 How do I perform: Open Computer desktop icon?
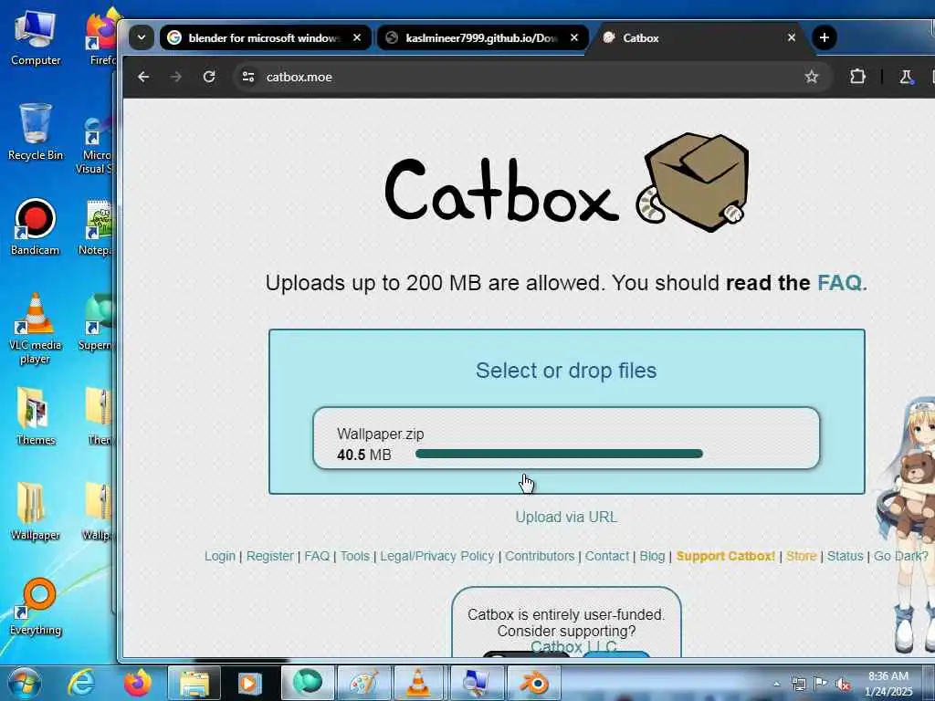coord(36,38)
